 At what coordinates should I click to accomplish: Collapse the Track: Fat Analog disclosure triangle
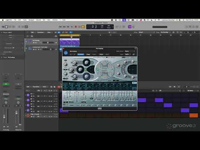(2, 57)
